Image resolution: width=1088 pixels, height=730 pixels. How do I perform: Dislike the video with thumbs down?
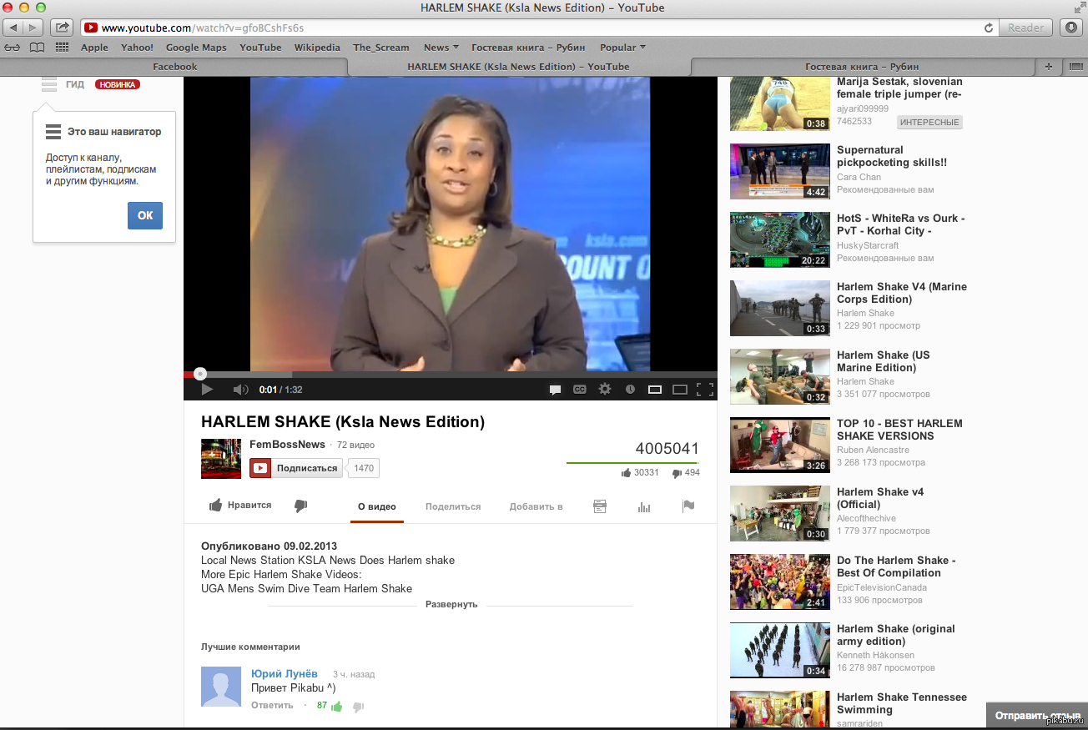[301, 506]
